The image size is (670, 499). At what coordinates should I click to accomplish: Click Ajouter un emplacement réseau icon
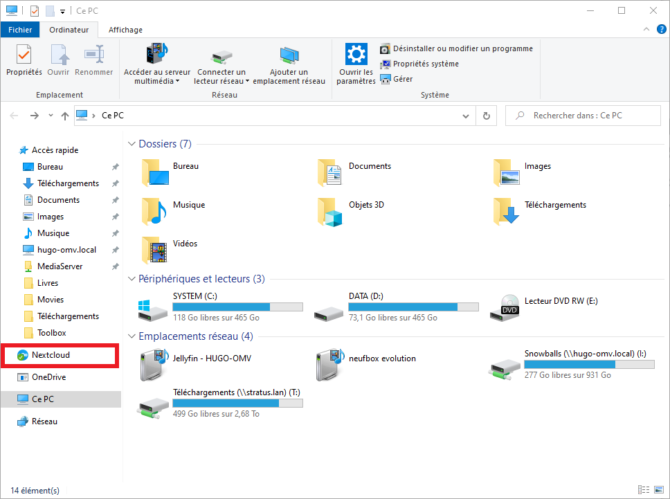(289, 64)
